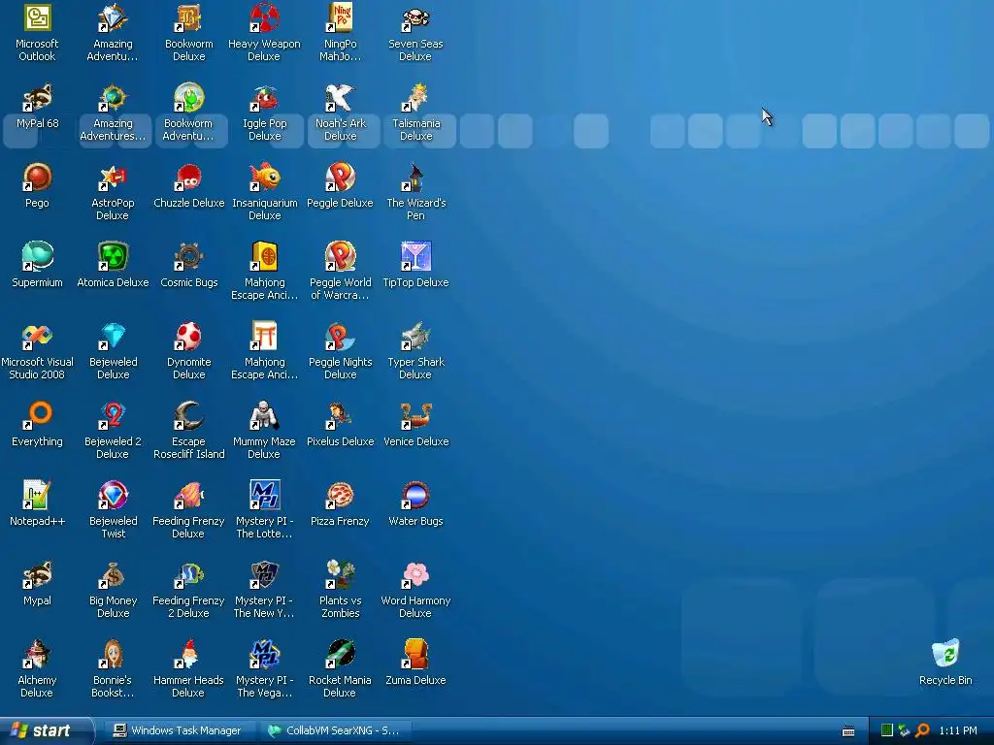Open The Wizard's Pen icon
The width and height of the screenshot is (994, 745).
pos(415,178)
